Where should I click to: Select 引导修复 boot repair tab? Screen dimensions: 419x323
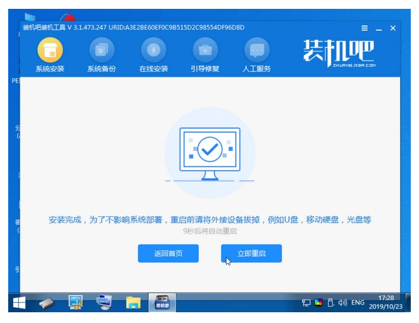click(205, 55)
